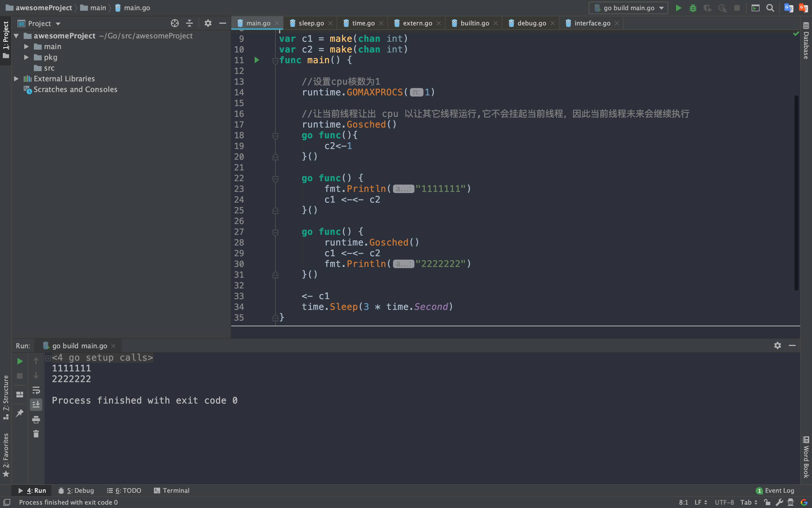The height and width of the screenshot is (508, 812).
Task: Open Project panel settings gear
Action: (x=208, y=23)
